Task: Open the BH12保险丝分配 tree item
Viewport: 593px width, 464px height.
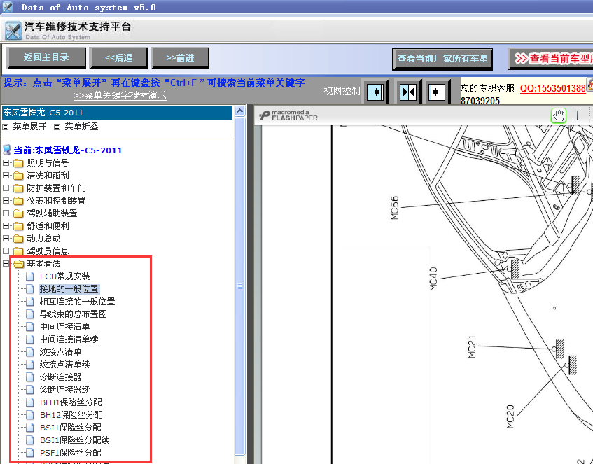Action: coord(71,415)
